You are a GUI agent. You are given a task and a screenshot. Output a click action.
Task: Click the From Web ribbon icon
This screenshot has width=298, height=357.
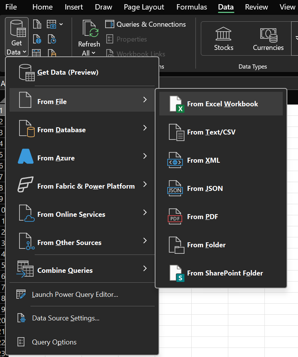coord(37,39)
